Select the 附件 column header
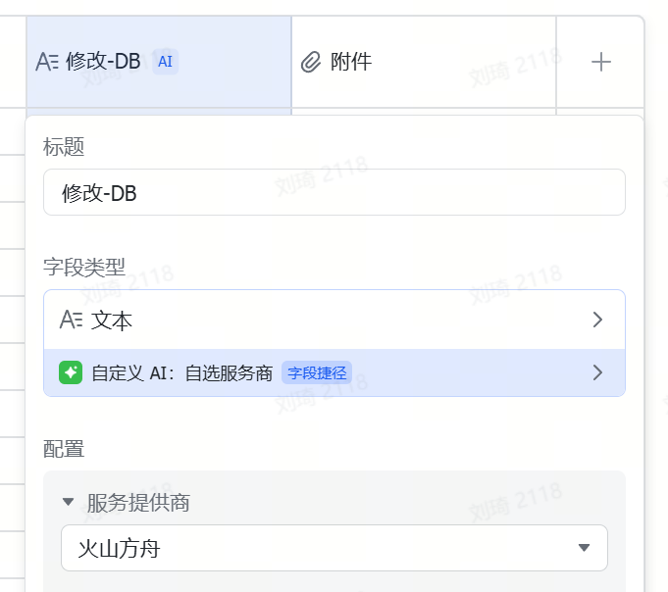Image resolution: width=668 pixels, height=592 pixels. tap(351, 63)
